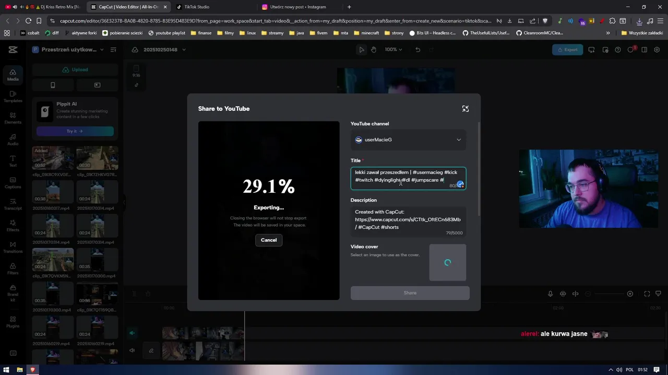Open the help question mark icon
This screenshot has width=668, height=375.
point(618,49)
